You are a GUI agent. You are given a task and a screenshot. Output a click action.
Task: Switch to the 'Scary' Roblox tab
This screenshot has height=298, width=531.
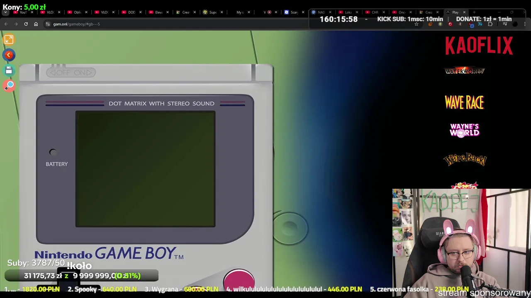coord(294,12)
